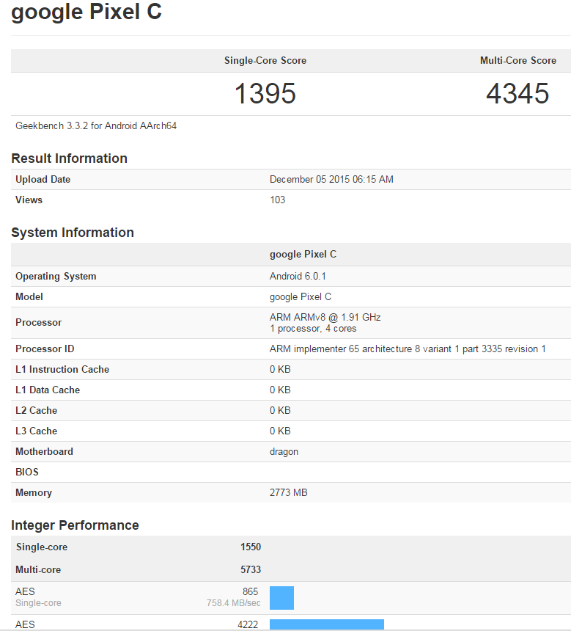Select the Integer Performance Multi-core label

38,570
